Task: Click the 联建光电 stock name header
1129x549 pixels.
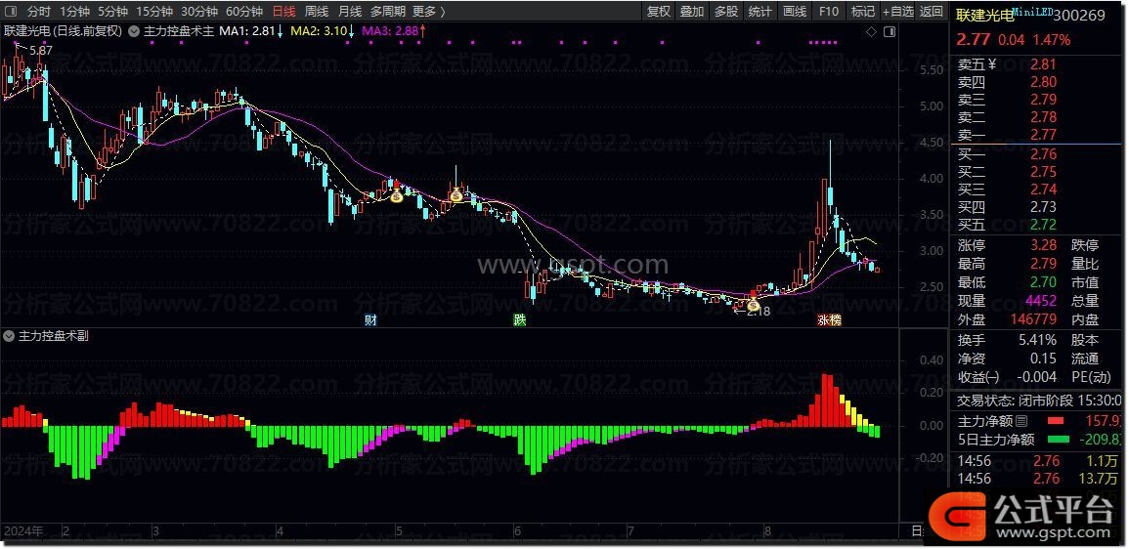Action: [x=984, y=15]
